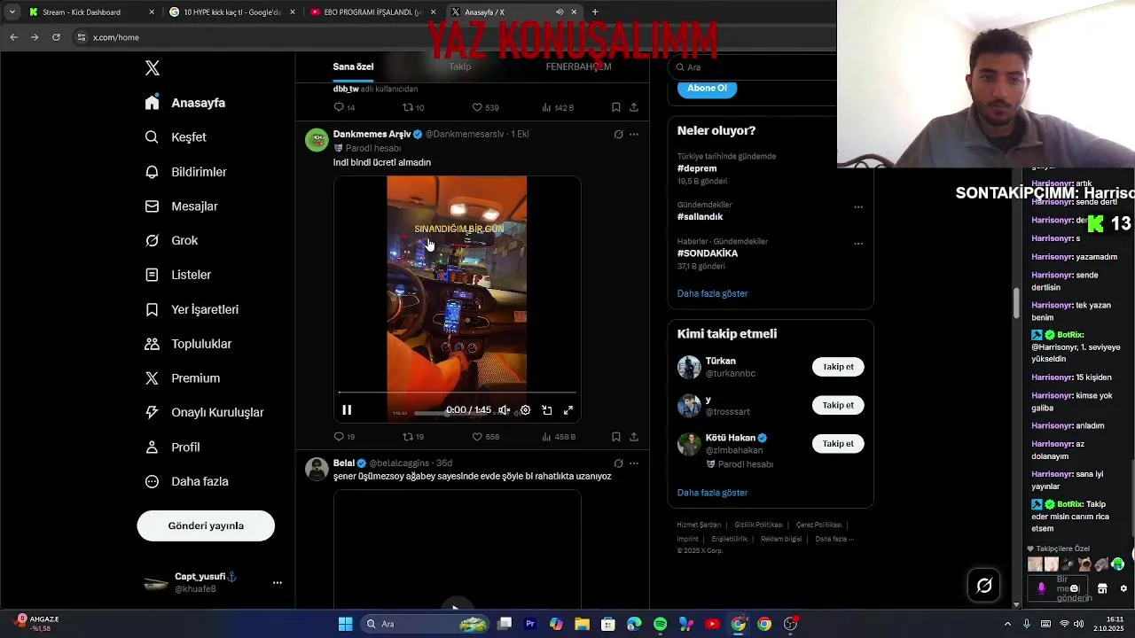Follow y @trosssart with Takip et
Viewport: 1135px width, 638px height.
838,405
